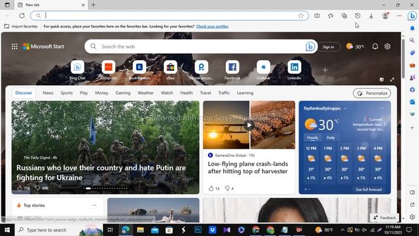Open the Traffic tab
This screenshot has width=419, height=236.
pyautogui.click(x=224, y=93)
